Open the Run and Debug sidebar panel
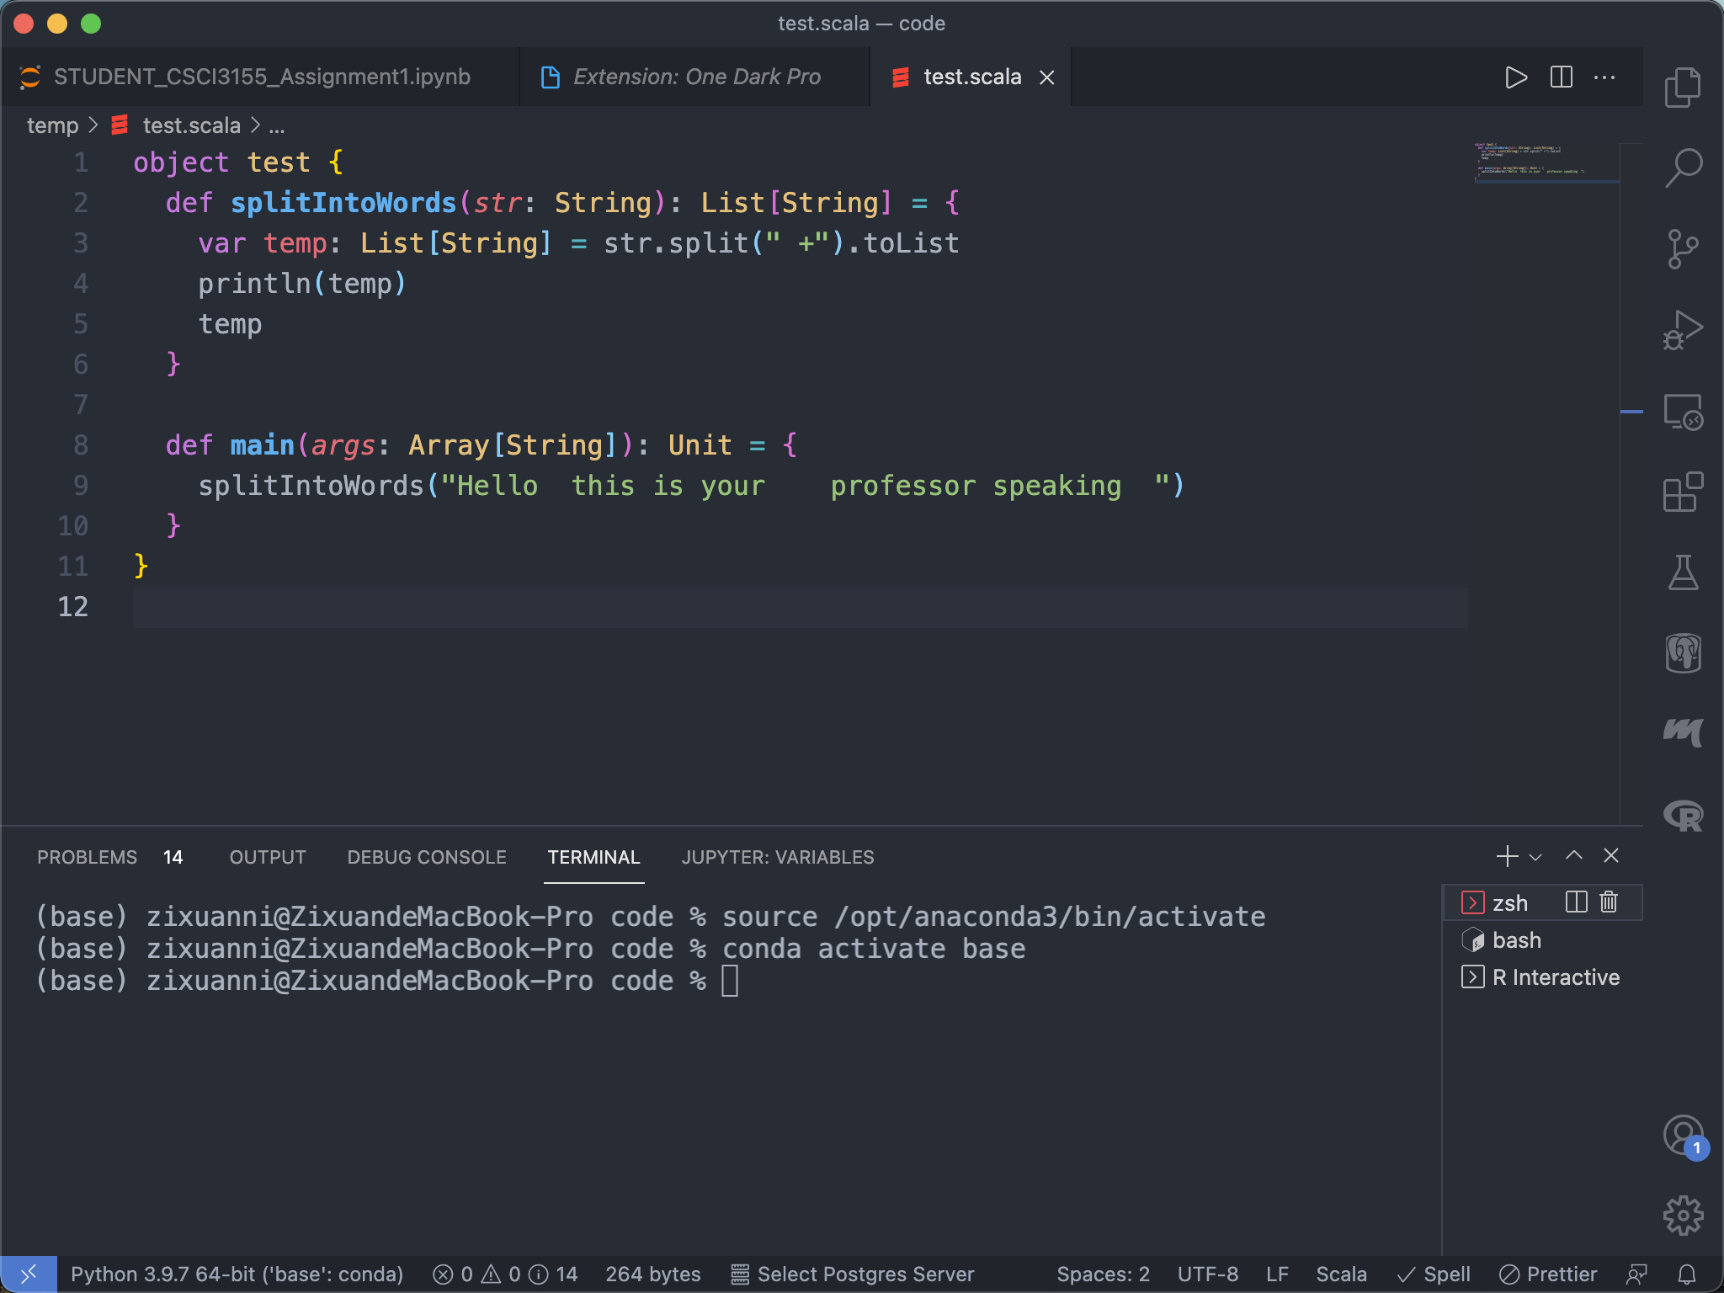1724x1293 pixels. coord(1683,329)
